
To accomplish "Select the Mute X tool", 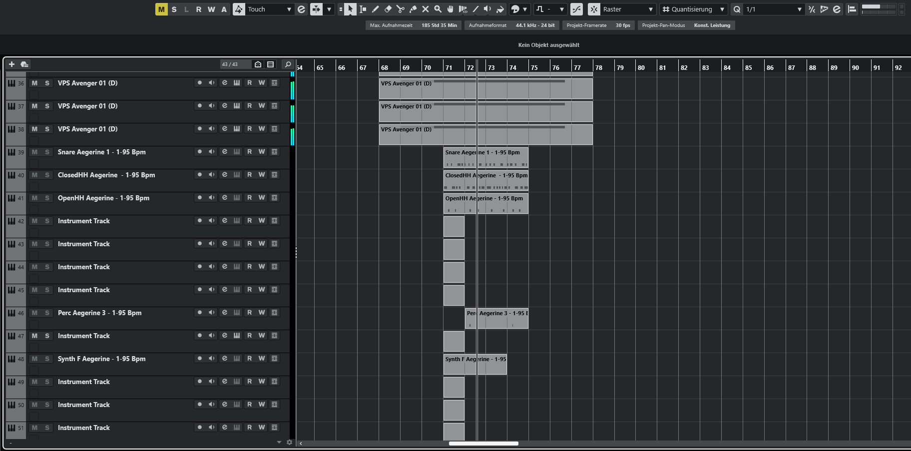I will pos(425,9).
